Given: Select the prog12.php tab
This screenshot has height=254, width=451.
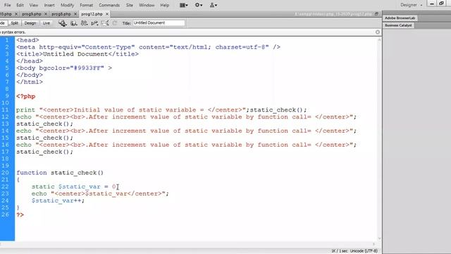Looking at the screenshot, I should click(x=92, y=14).
